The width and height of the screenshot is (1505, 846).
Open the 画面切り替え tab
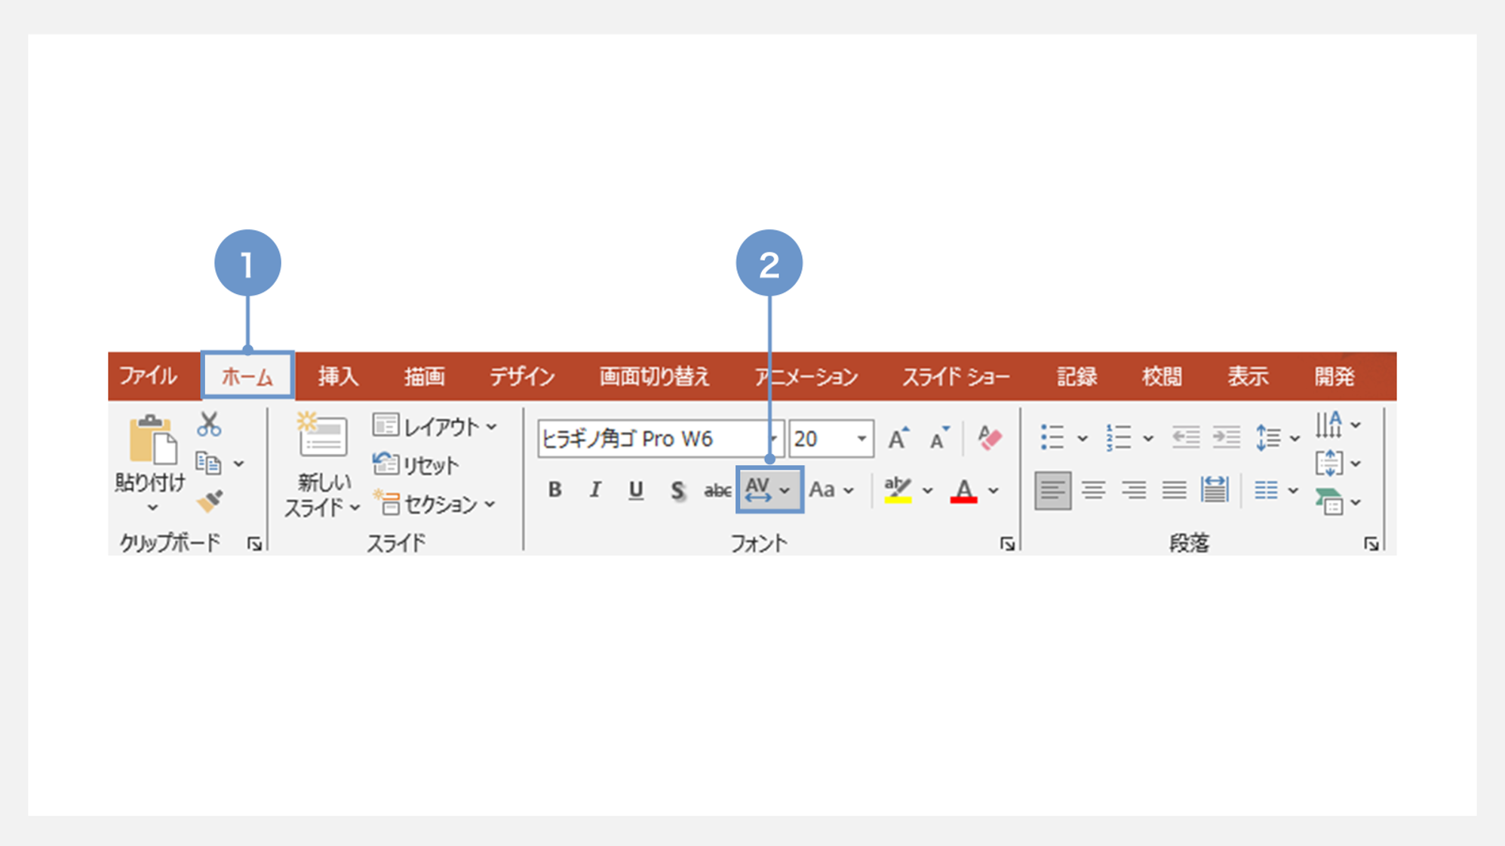(654, 376)
